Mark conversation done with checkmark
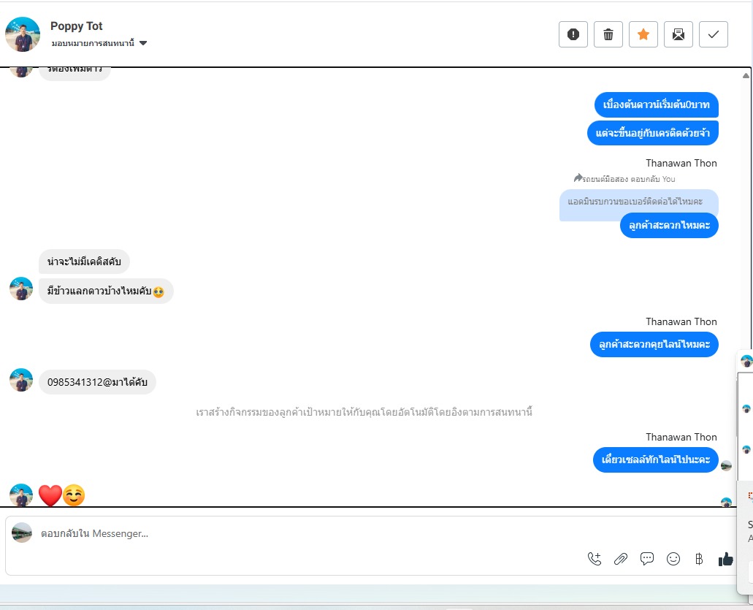This screenshot has width=753, height=610. [x=713, y=34]
